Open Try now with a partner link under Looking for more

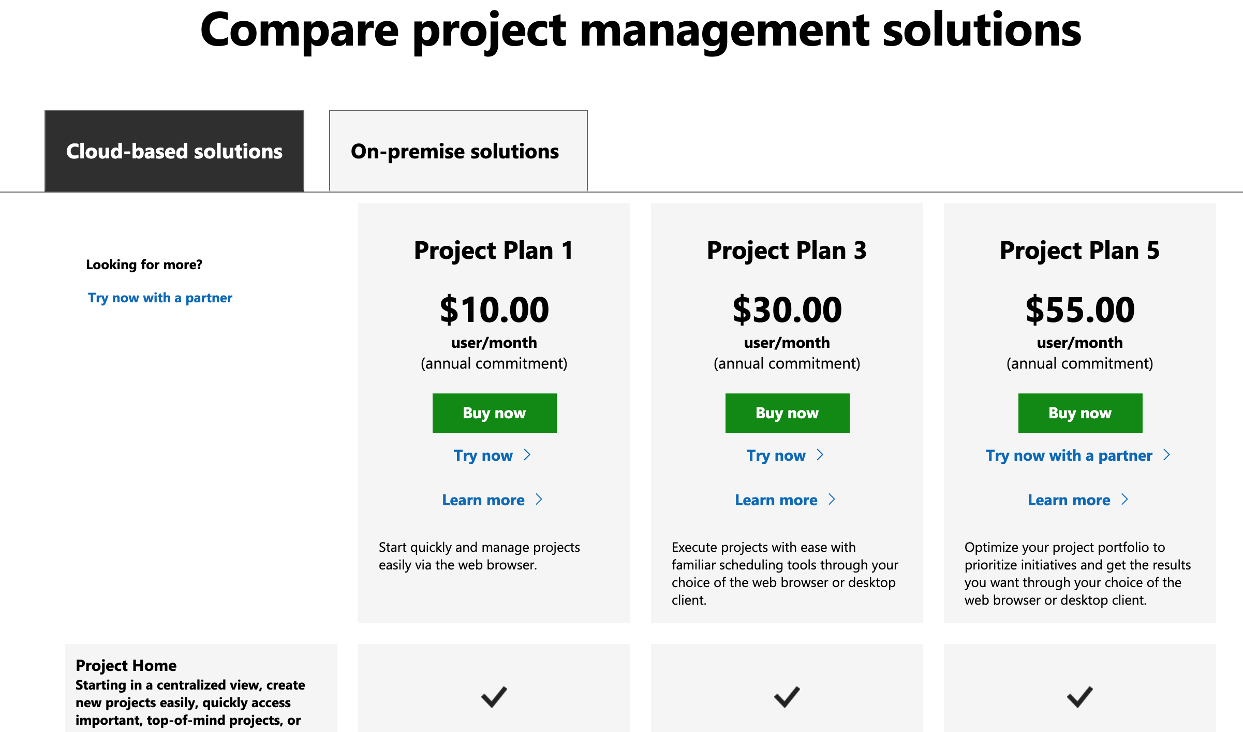pos(160,298)
